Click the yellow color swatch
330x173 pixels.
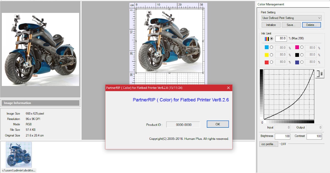(x=266, y=55)
